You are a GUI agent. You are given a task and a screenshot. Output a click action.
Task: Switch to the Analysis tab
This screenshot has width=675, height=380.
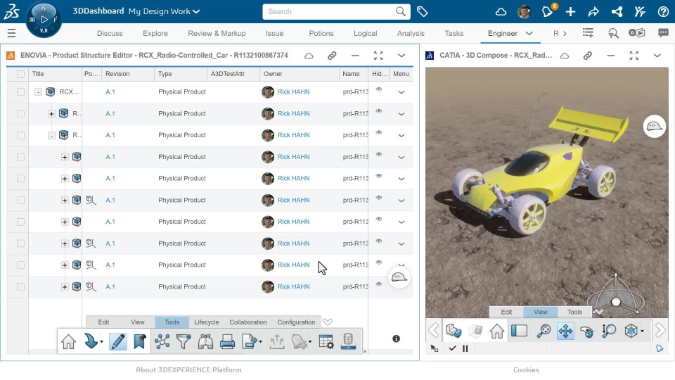[x=411, y=33]
